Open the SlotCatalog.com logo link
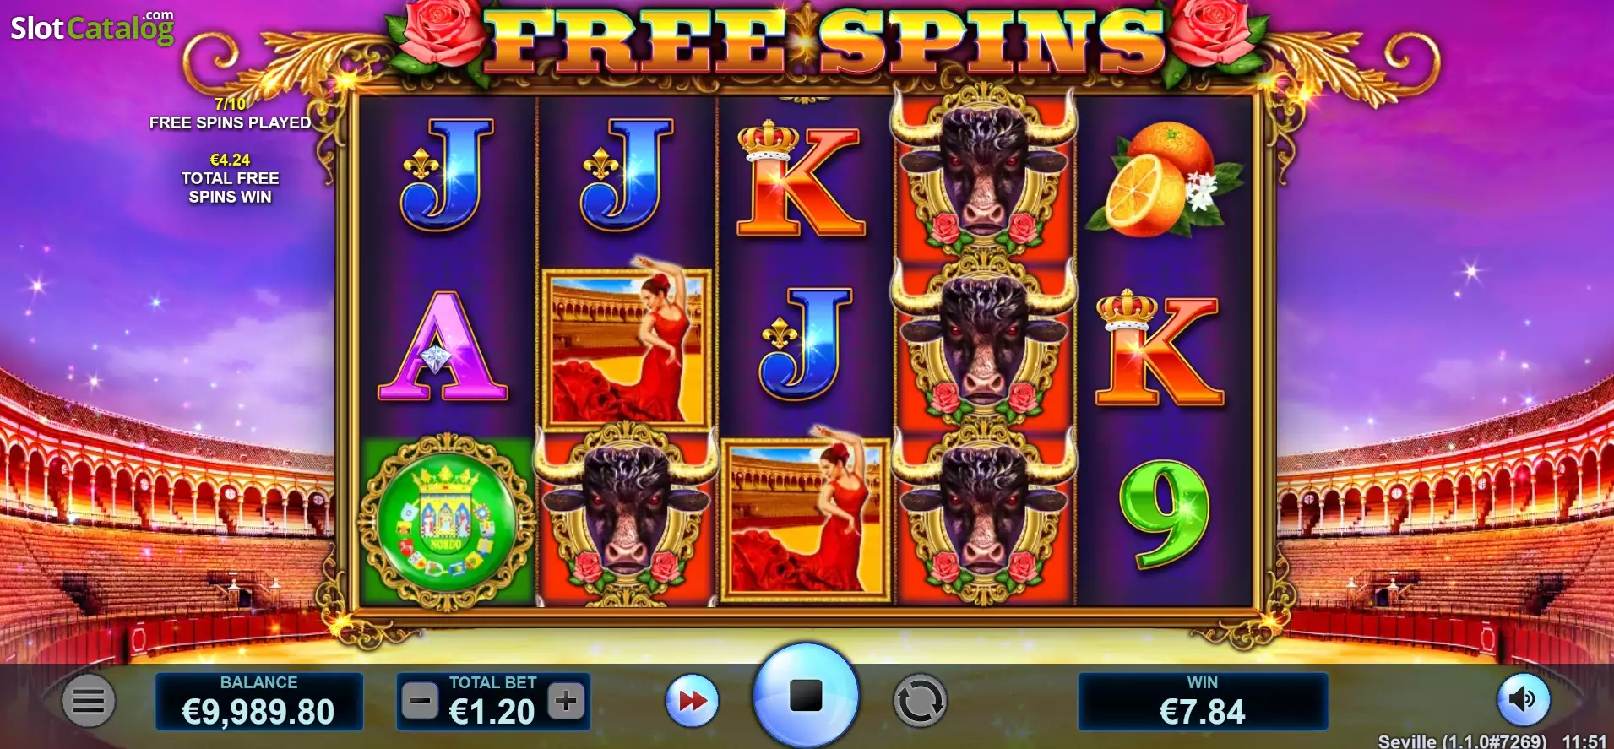1614x749 pixels. [x=93, y=27]
